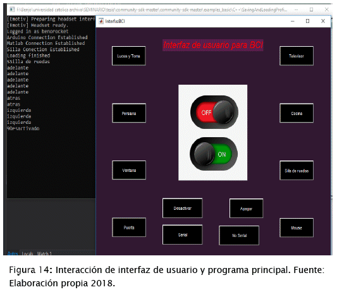Click the Apagar button

point(246,209)
